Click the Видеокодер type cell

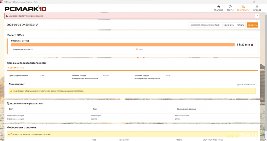[96, 115]
